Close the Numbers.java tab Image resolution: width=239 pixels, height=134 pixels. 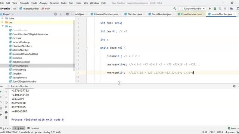tap(144, 14)
